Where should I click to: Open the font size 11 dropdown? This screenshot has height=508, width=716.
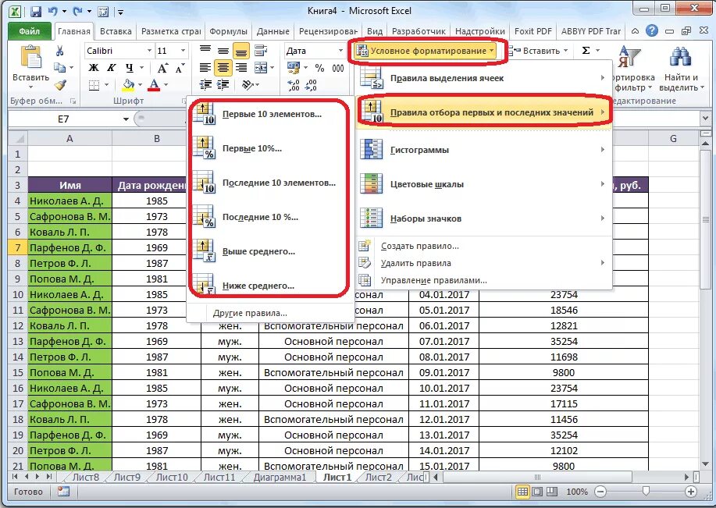(x=183, y=51)
